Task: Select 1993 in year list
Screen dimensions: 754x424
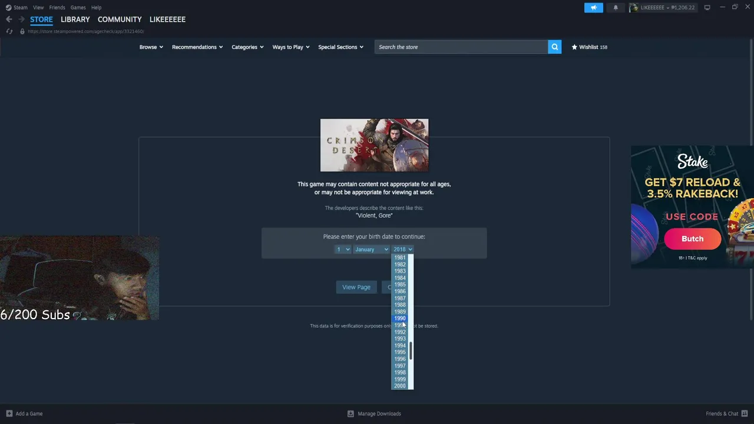Action: pyautogui.click(x=400, y=339)
